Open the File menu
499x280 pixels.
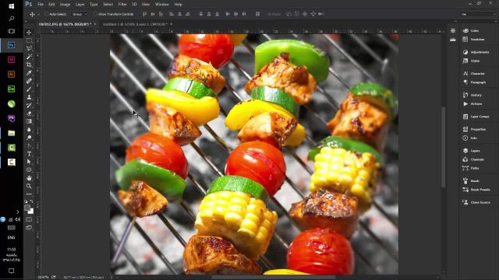click(41, 5)
